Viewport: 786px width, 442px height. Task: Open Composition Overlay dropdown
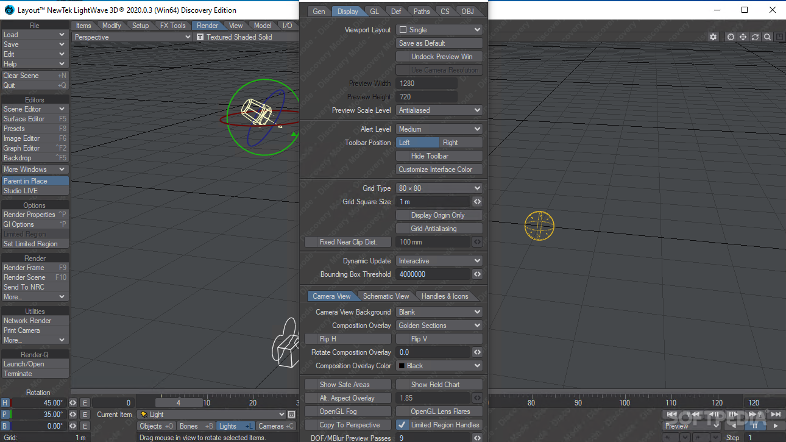click(439, 326)
